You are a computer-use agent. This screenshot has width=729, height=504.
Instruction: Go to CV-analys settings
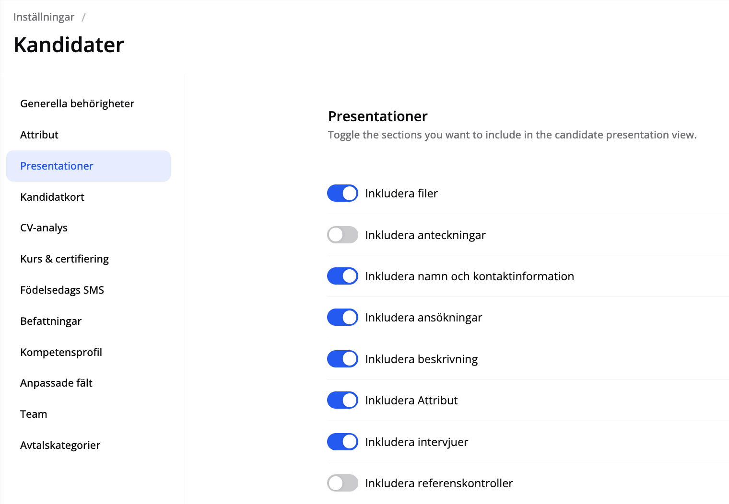(44, 228)
